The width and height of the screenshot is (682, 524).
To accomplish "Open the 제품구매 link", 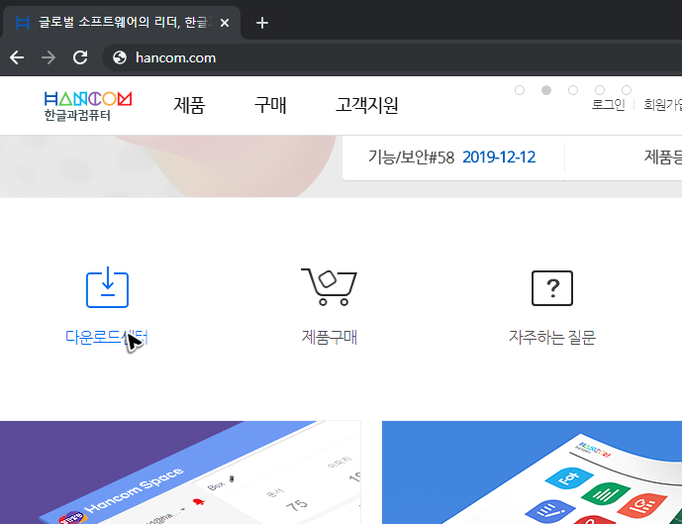I will tap(330, 338).
